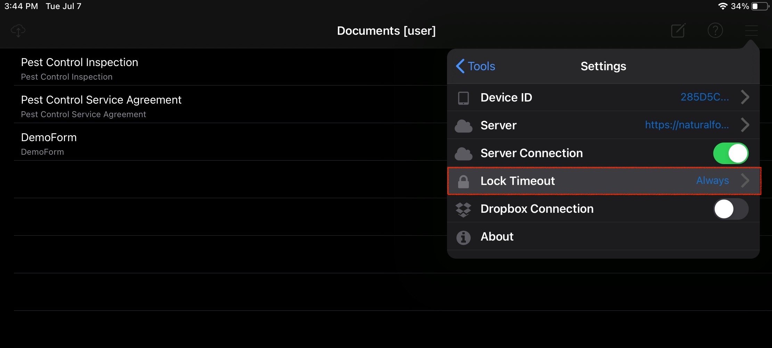Tap the Documents [user] title
This screenshot has height=348, width=772.
(x=386, y=31)
